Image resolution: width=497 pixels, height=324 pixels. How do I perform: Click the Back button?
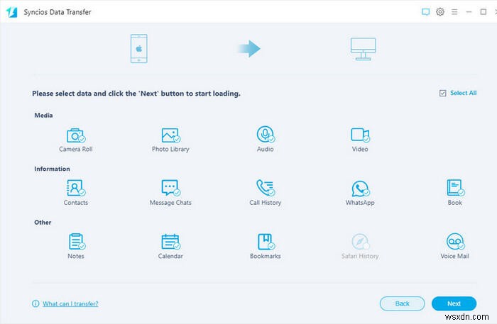403,303
